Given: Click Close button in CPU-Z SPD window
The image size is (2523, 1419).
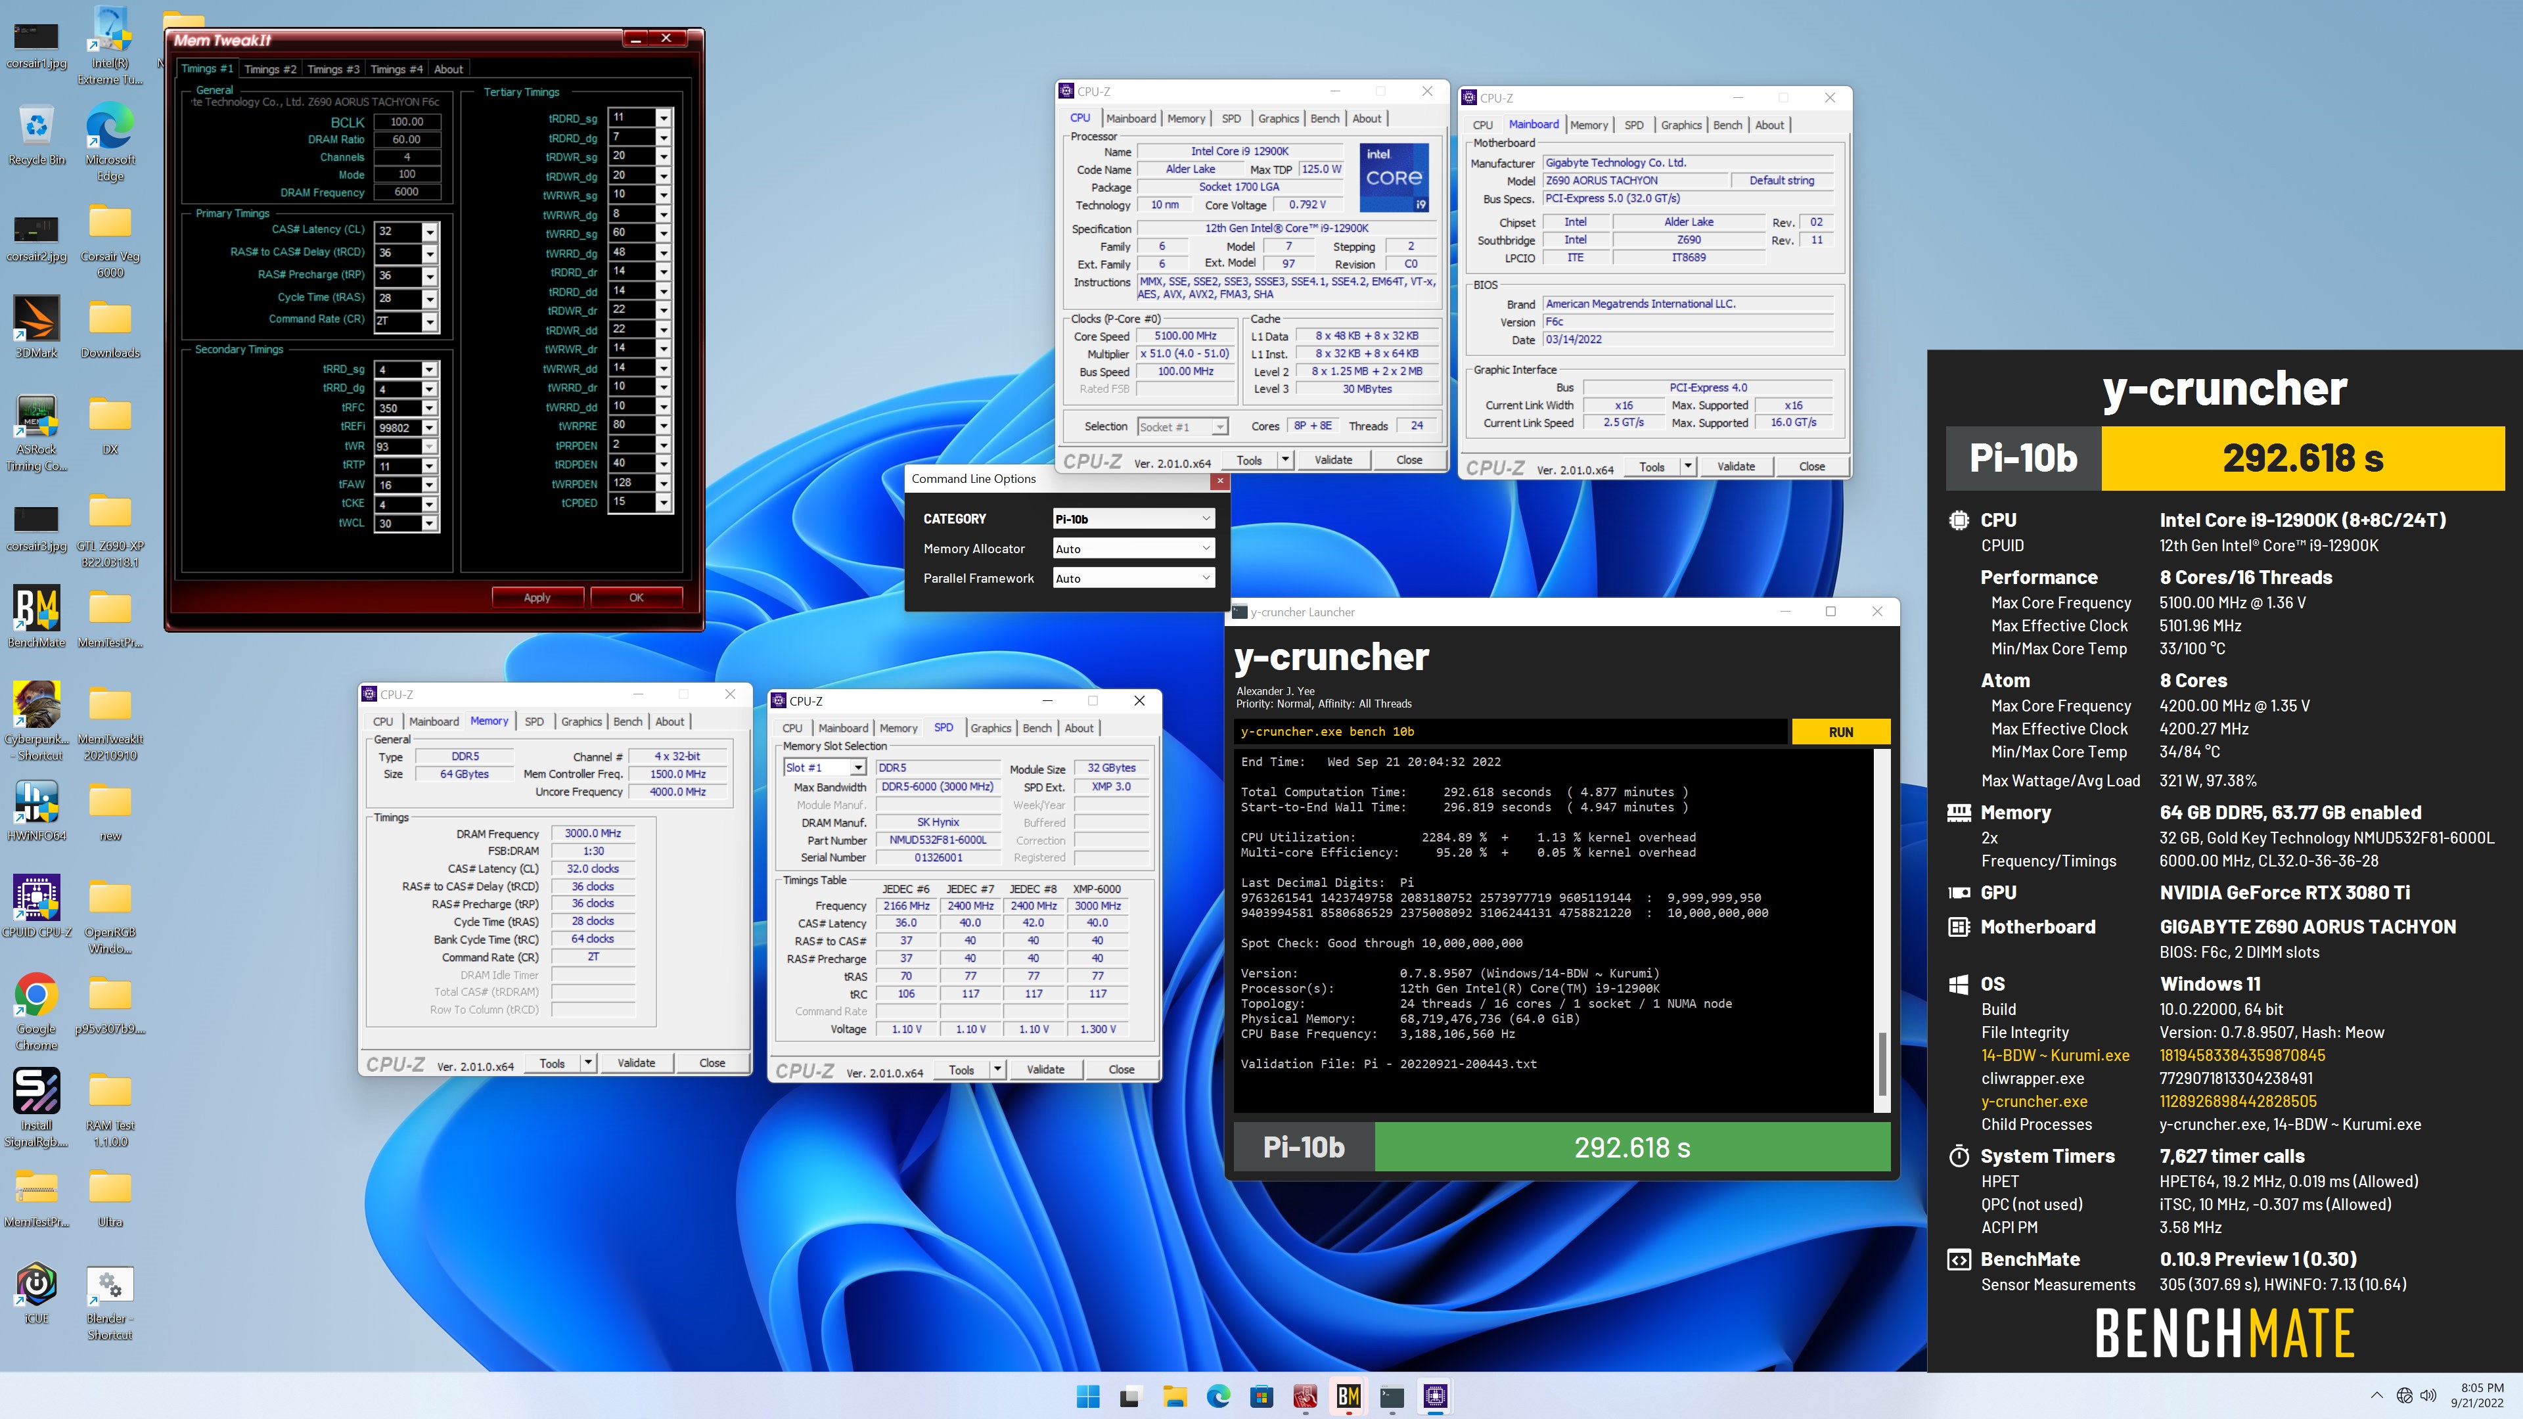Looking at the screenshot, I should tap(1120, 1070).
